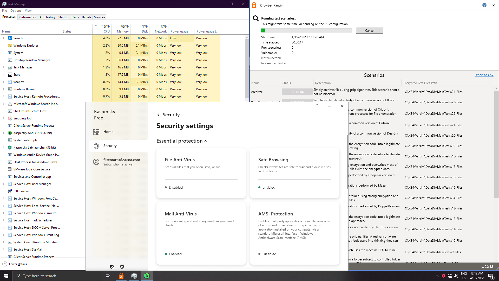Image resolution: width=499 pixels, height=281 pixels.
Task: Click the account profile icon in Kaspersky
Action: tap(96, 162)
